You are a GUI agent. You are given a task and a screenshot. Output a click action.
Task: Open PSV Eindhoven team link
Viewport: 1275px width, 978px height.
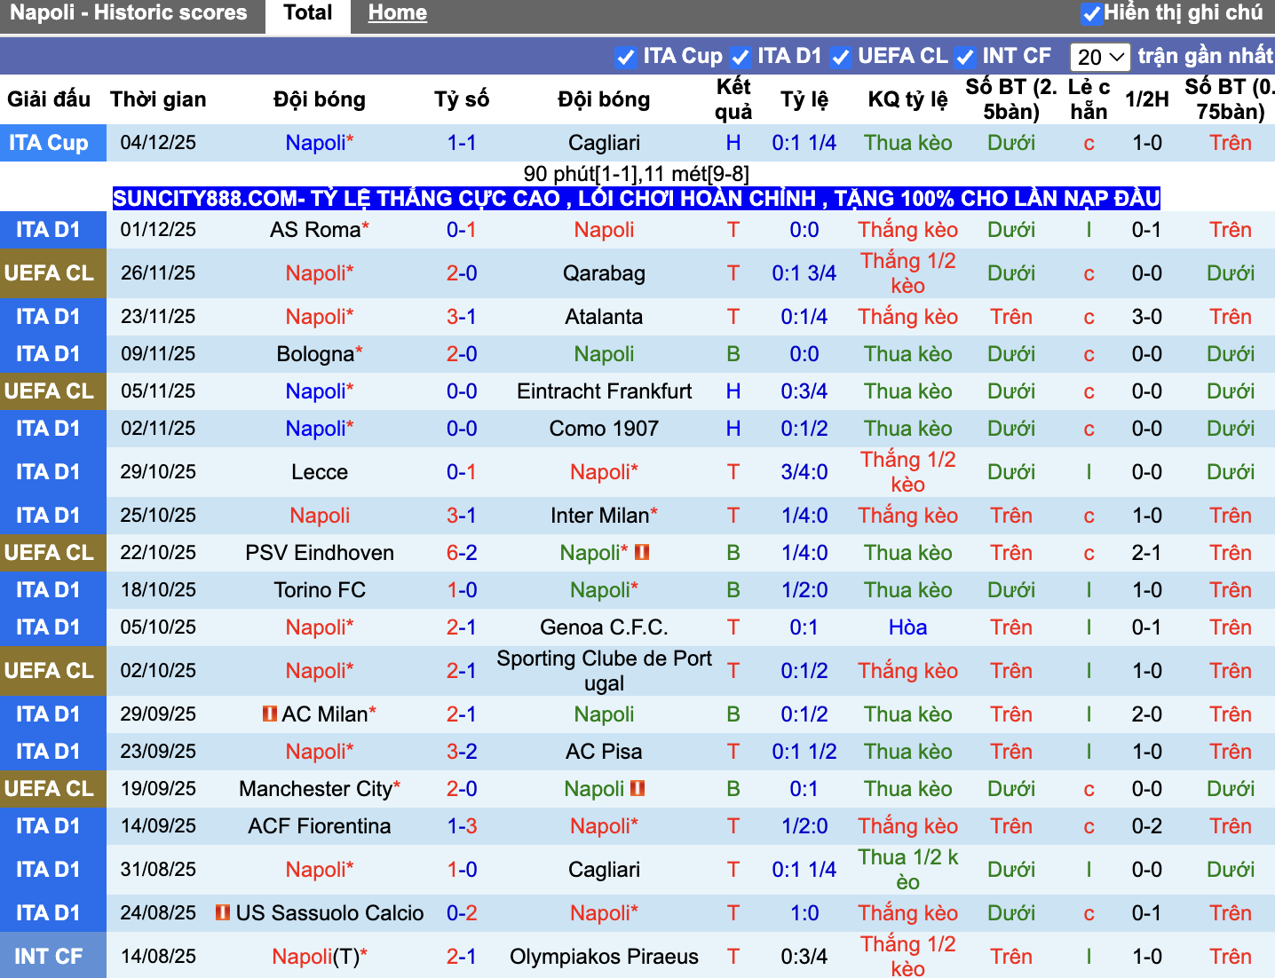(x=320, y=553)
